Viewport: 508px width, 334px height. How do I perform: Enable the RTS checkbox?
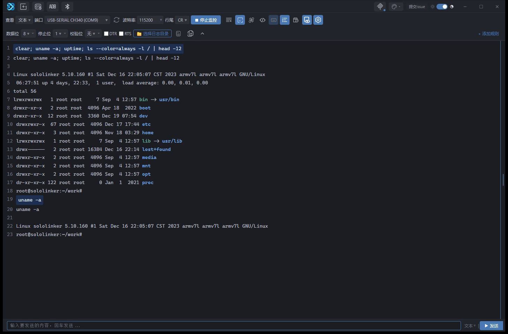pos(121,33)
